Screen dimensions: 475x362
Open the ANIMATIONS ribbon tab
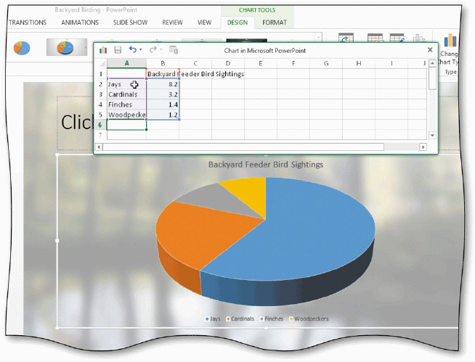[x=80, y=22]
